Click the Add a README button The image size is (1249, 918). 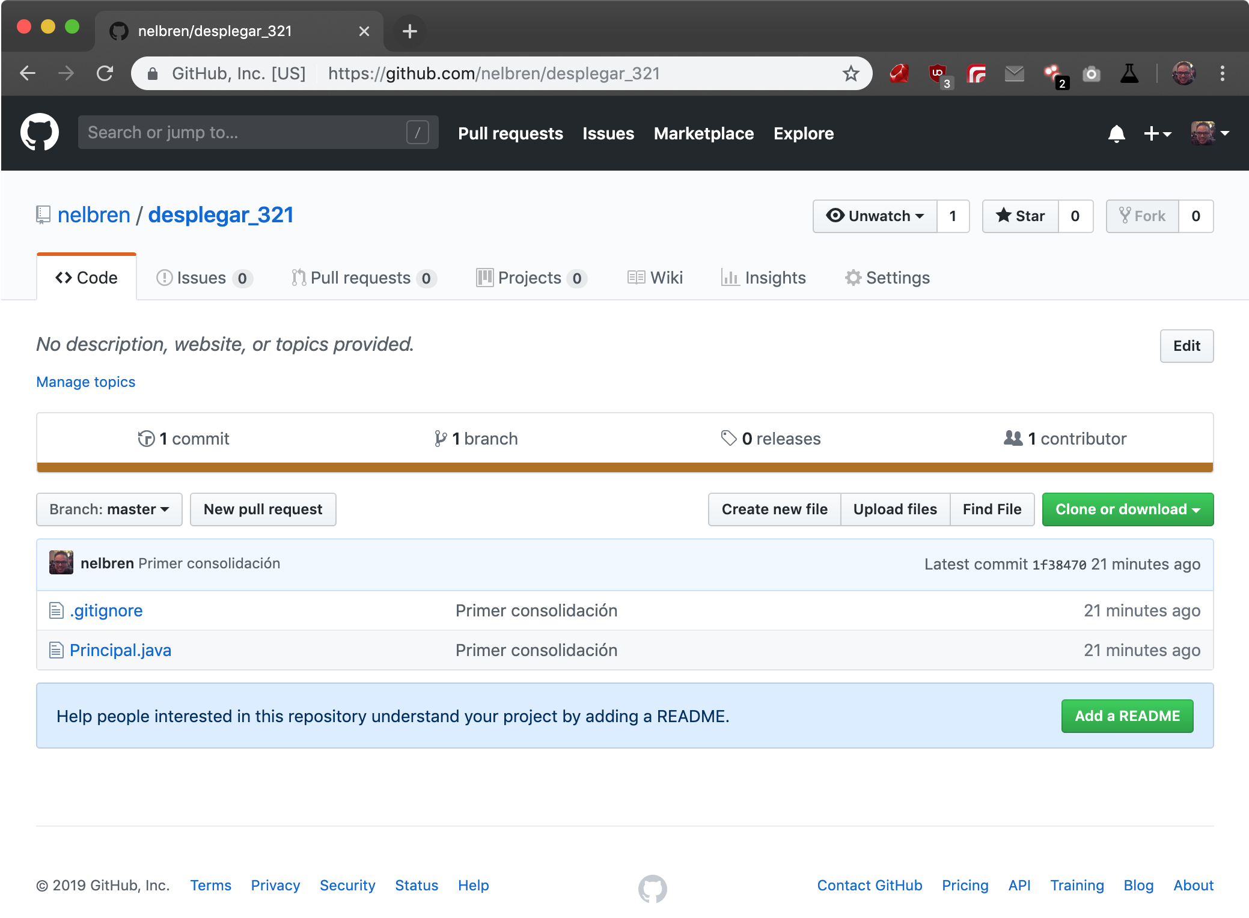coord(1127,716)
